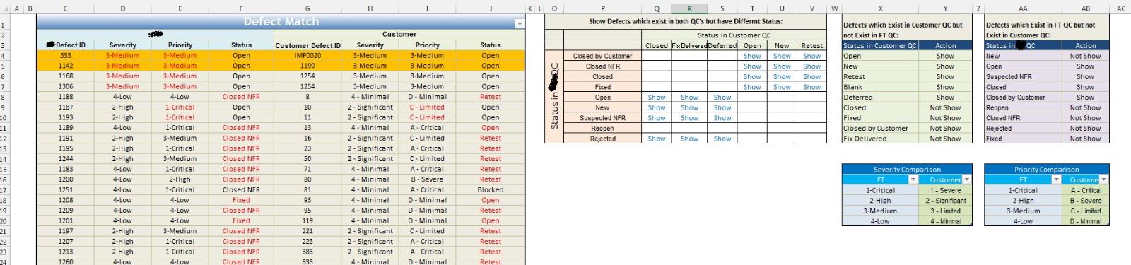The width and height of the screenshot is (1131, 265).
Task: Select Blocked status cell for defect 1251
Action: click(491, 189)
